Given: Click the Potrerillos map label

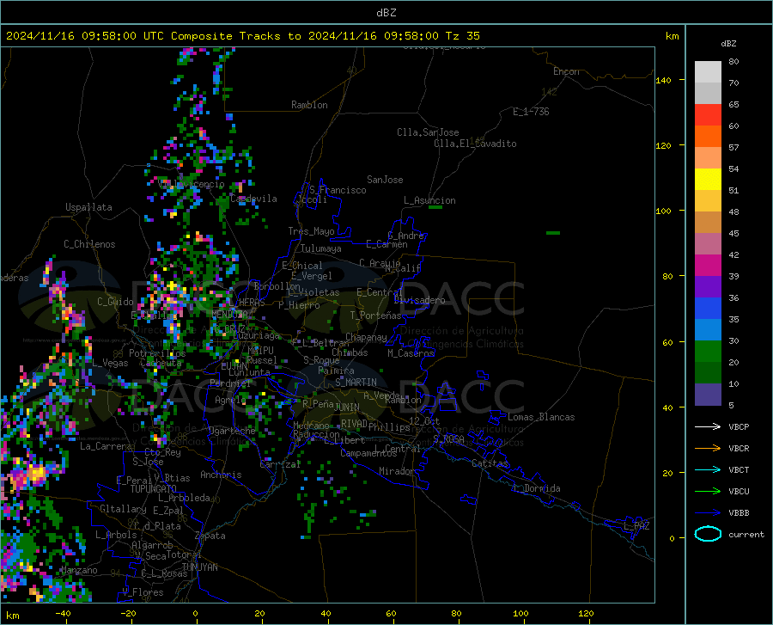Looking at the screenshot, I should click(x=157, y=353).
